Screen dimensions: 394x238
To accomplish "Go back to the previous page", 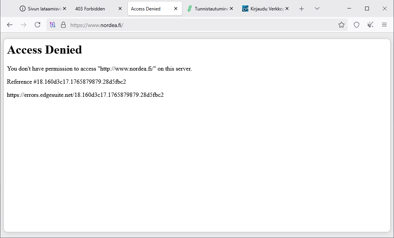I will pyautogui.click(x=10, y=25).
